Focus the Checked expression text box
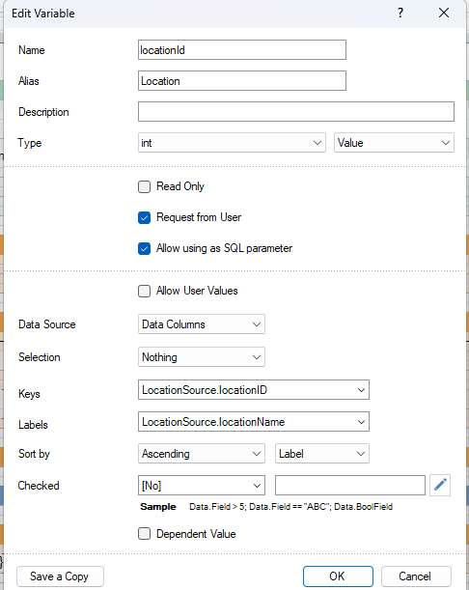 point(350,486)
